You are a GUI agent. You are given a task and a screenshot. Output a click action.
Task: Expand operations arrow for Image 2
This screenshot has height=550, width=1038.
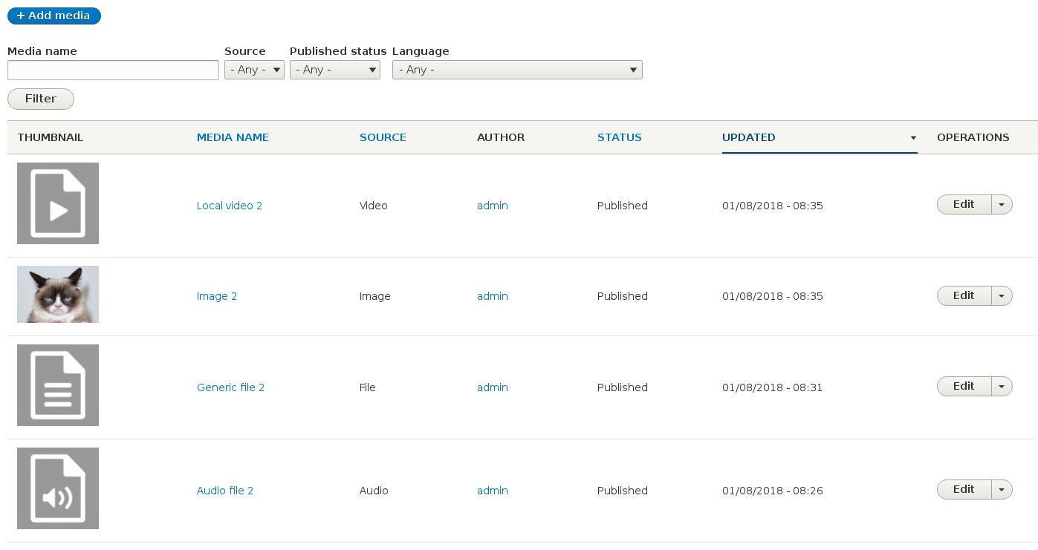[1002, 295]
